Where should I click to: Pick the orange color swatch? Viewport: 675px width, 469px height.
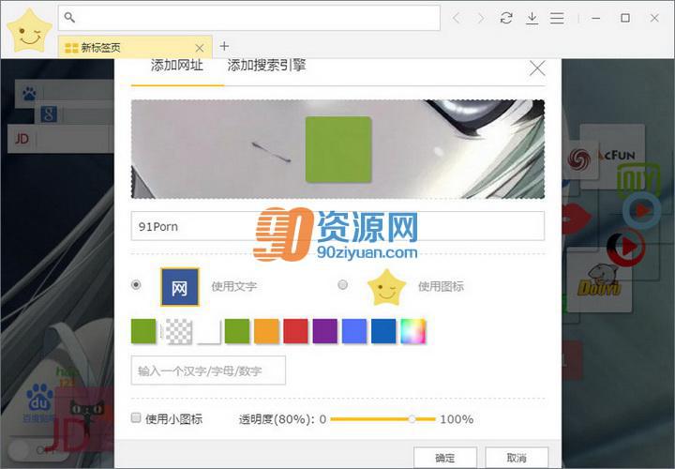(x=266, y=331)
